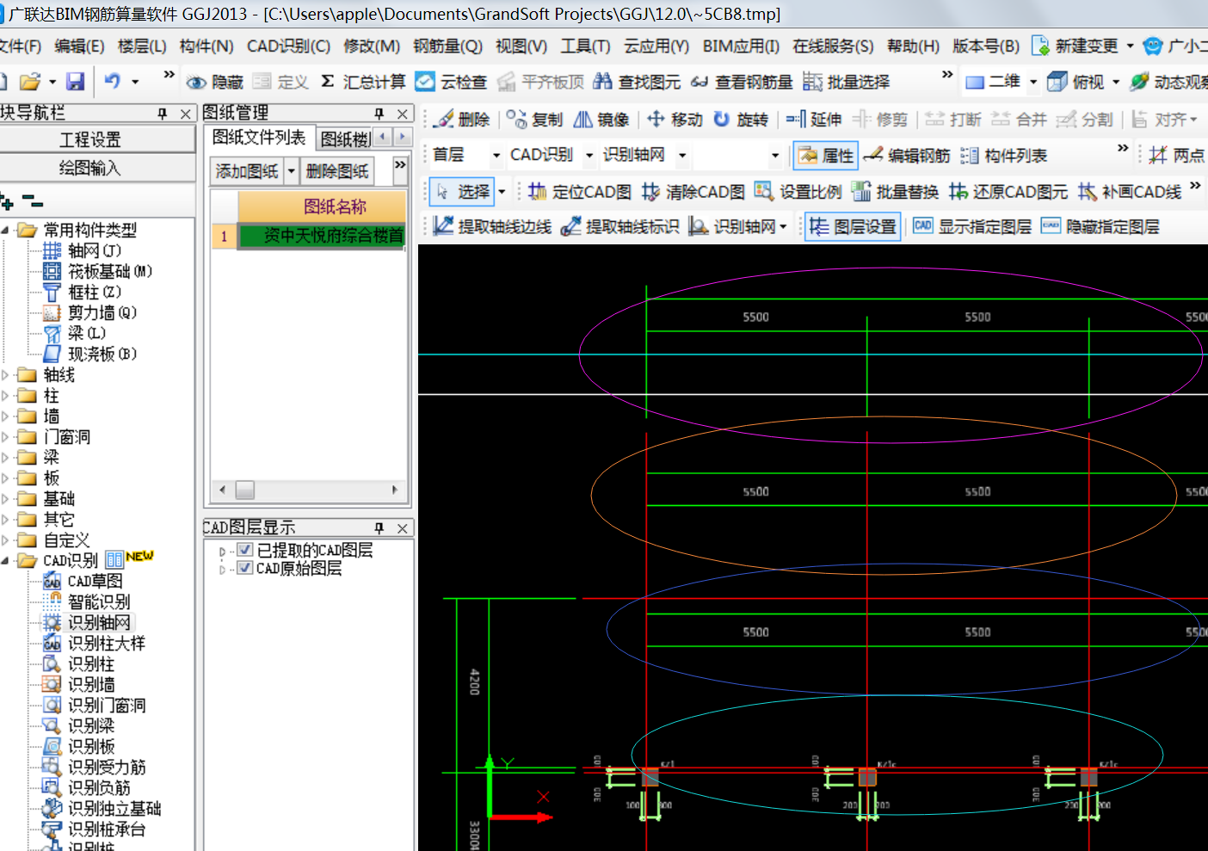The image size is (1208, 851).
Task: Click 补画CAD线 draw CAD line tool
Action: pyautogui.click(x=1130, y=191)
